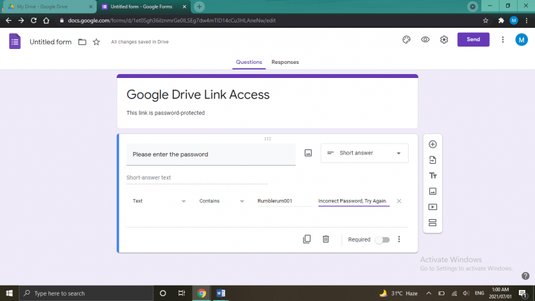Open Word from the taskbar

click(x=220, y=293)
